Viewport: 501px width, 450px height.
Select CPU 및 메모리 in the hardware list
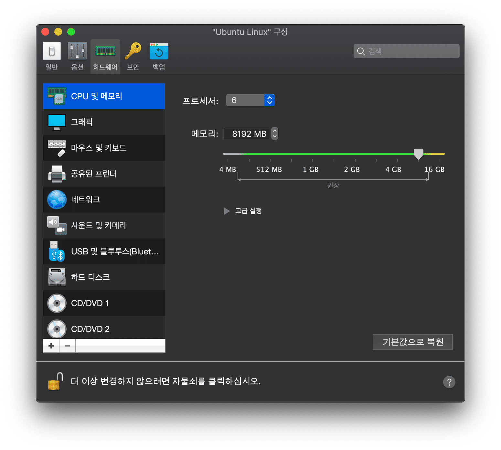click(104, 96)
